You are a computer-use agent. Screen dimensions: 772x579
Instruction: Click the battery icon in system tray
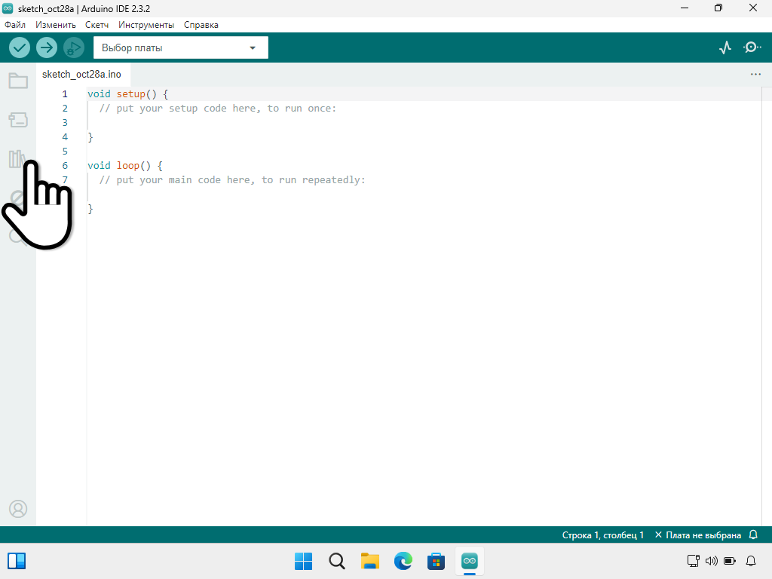[730, 561]
